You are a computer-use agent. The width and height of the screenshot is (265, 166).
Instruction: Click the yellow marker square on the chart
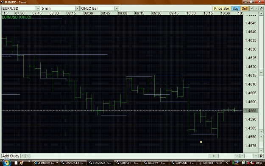201,142
